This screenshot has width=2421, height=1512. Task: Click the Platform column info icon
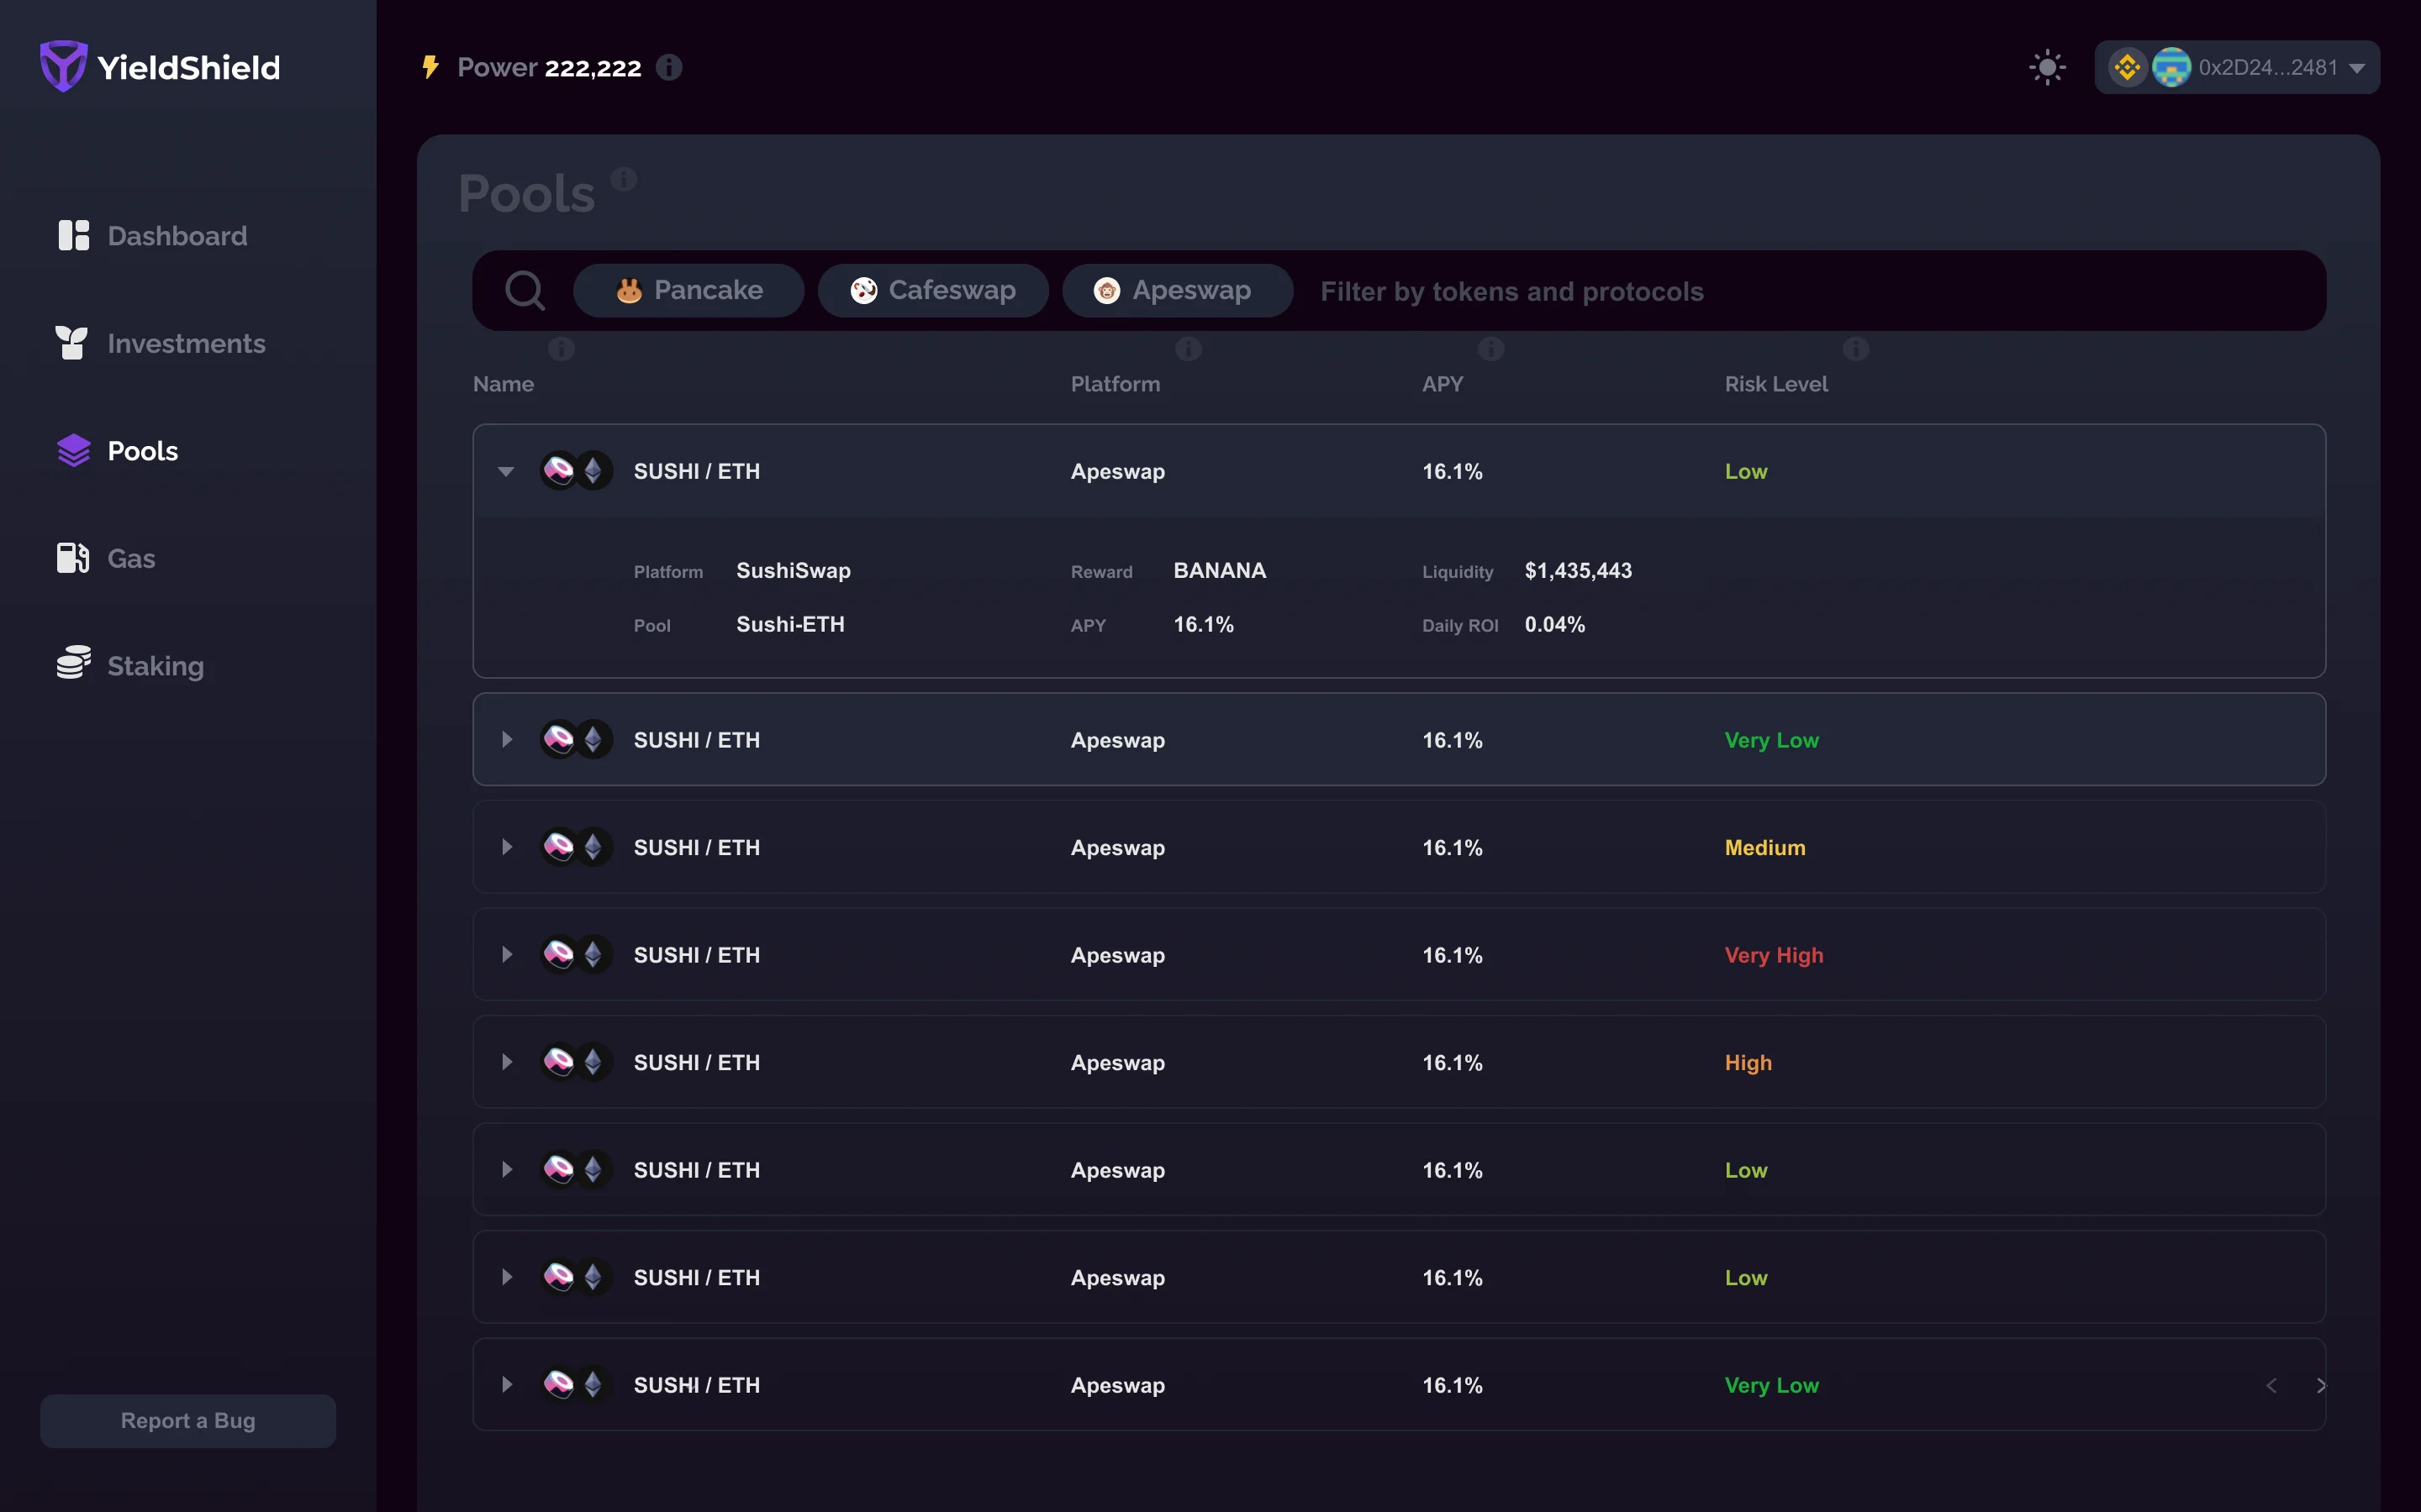tap(1189, 349)
